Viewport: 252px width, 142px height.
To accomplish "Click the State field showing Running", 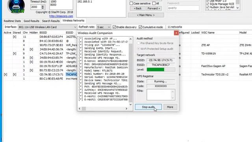I will tap(161, 82).
